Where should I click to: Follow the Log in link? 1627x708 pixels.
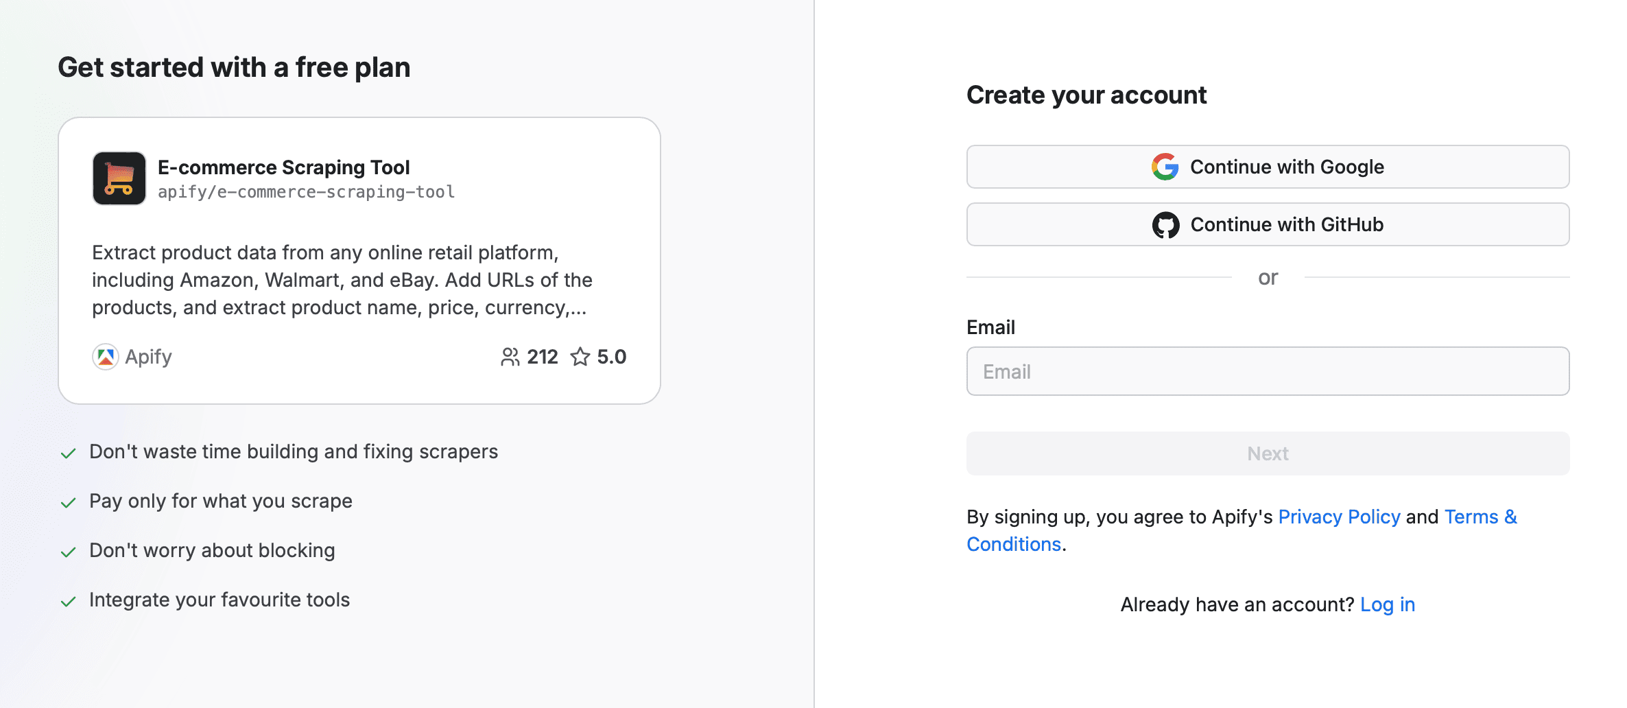click(x=1388, y=604)
